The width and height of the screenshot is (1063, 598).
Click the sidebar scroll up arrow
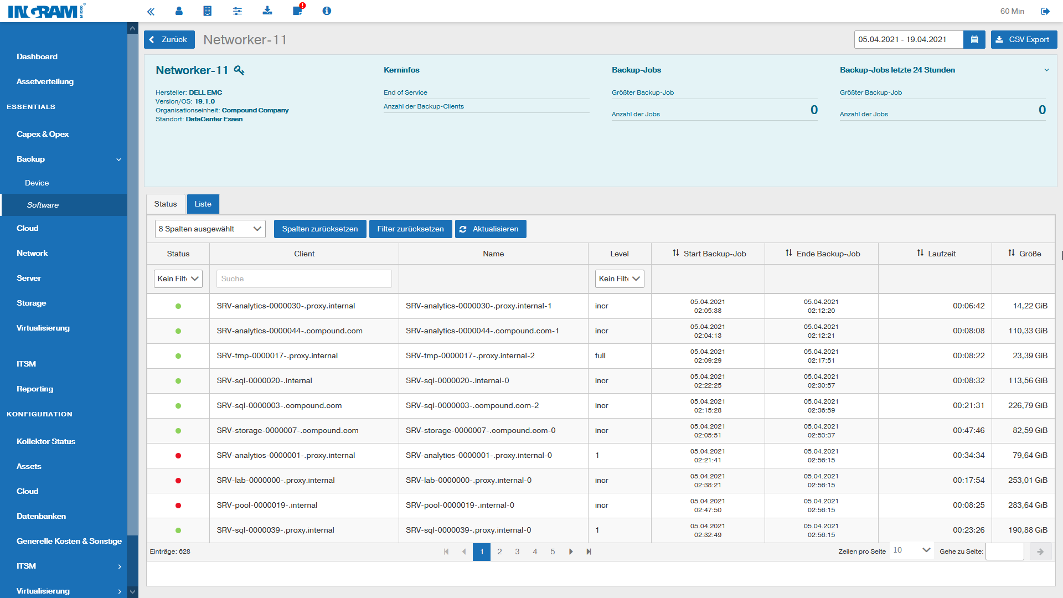click(132, 28)
